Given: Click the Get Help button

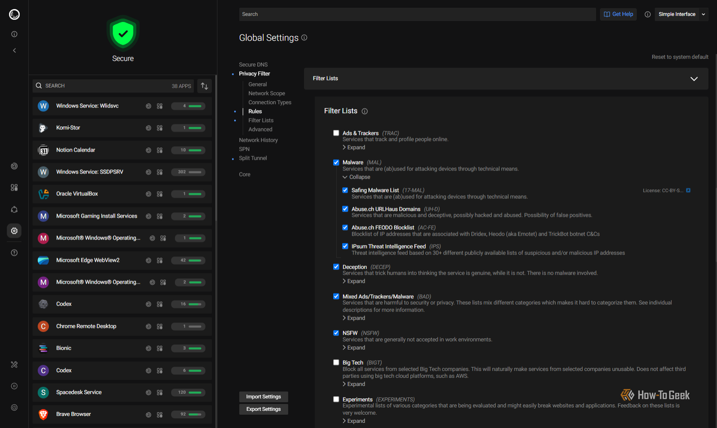Looking at the screenshot, I should coord(618,14).
